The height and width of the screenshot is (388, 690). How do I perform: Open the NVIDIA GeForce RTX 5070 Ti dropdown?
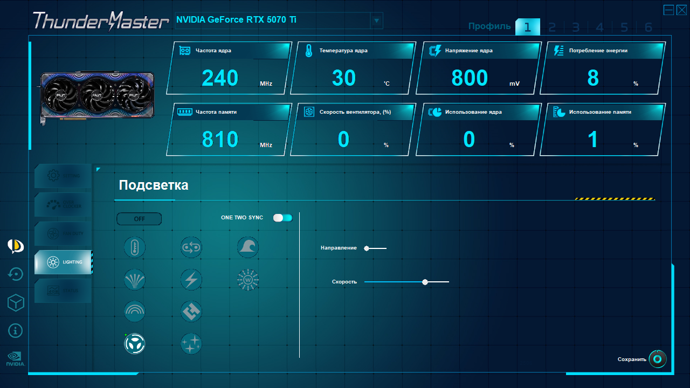376,21
